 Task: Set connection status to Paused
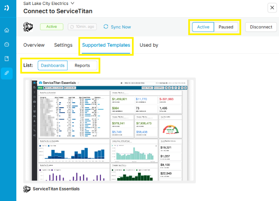(x=226, y=27)
